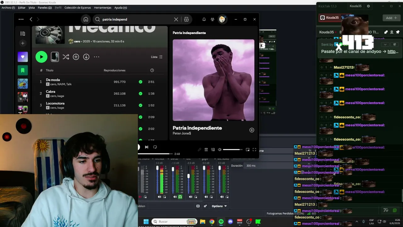Sort tracks by duration clock icon
Image resolution: width=403 pixels, height=227 pixels.
(152, 70)
